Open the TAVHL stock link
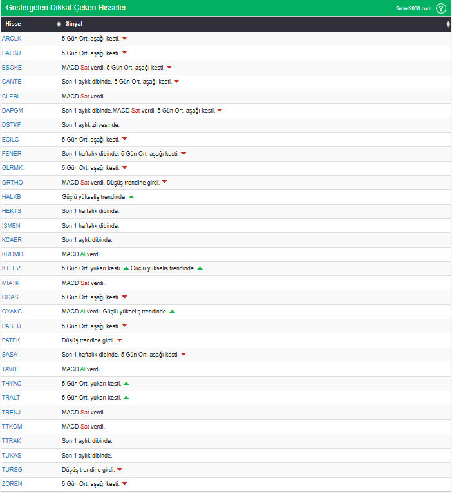Image resolution: width=452 pixels, height=493 pixels. tap(12, 369)
